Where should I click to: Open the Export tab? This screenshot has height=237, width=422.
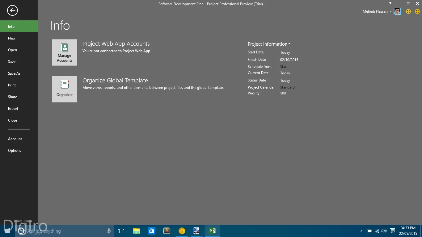tap(19, 109)
